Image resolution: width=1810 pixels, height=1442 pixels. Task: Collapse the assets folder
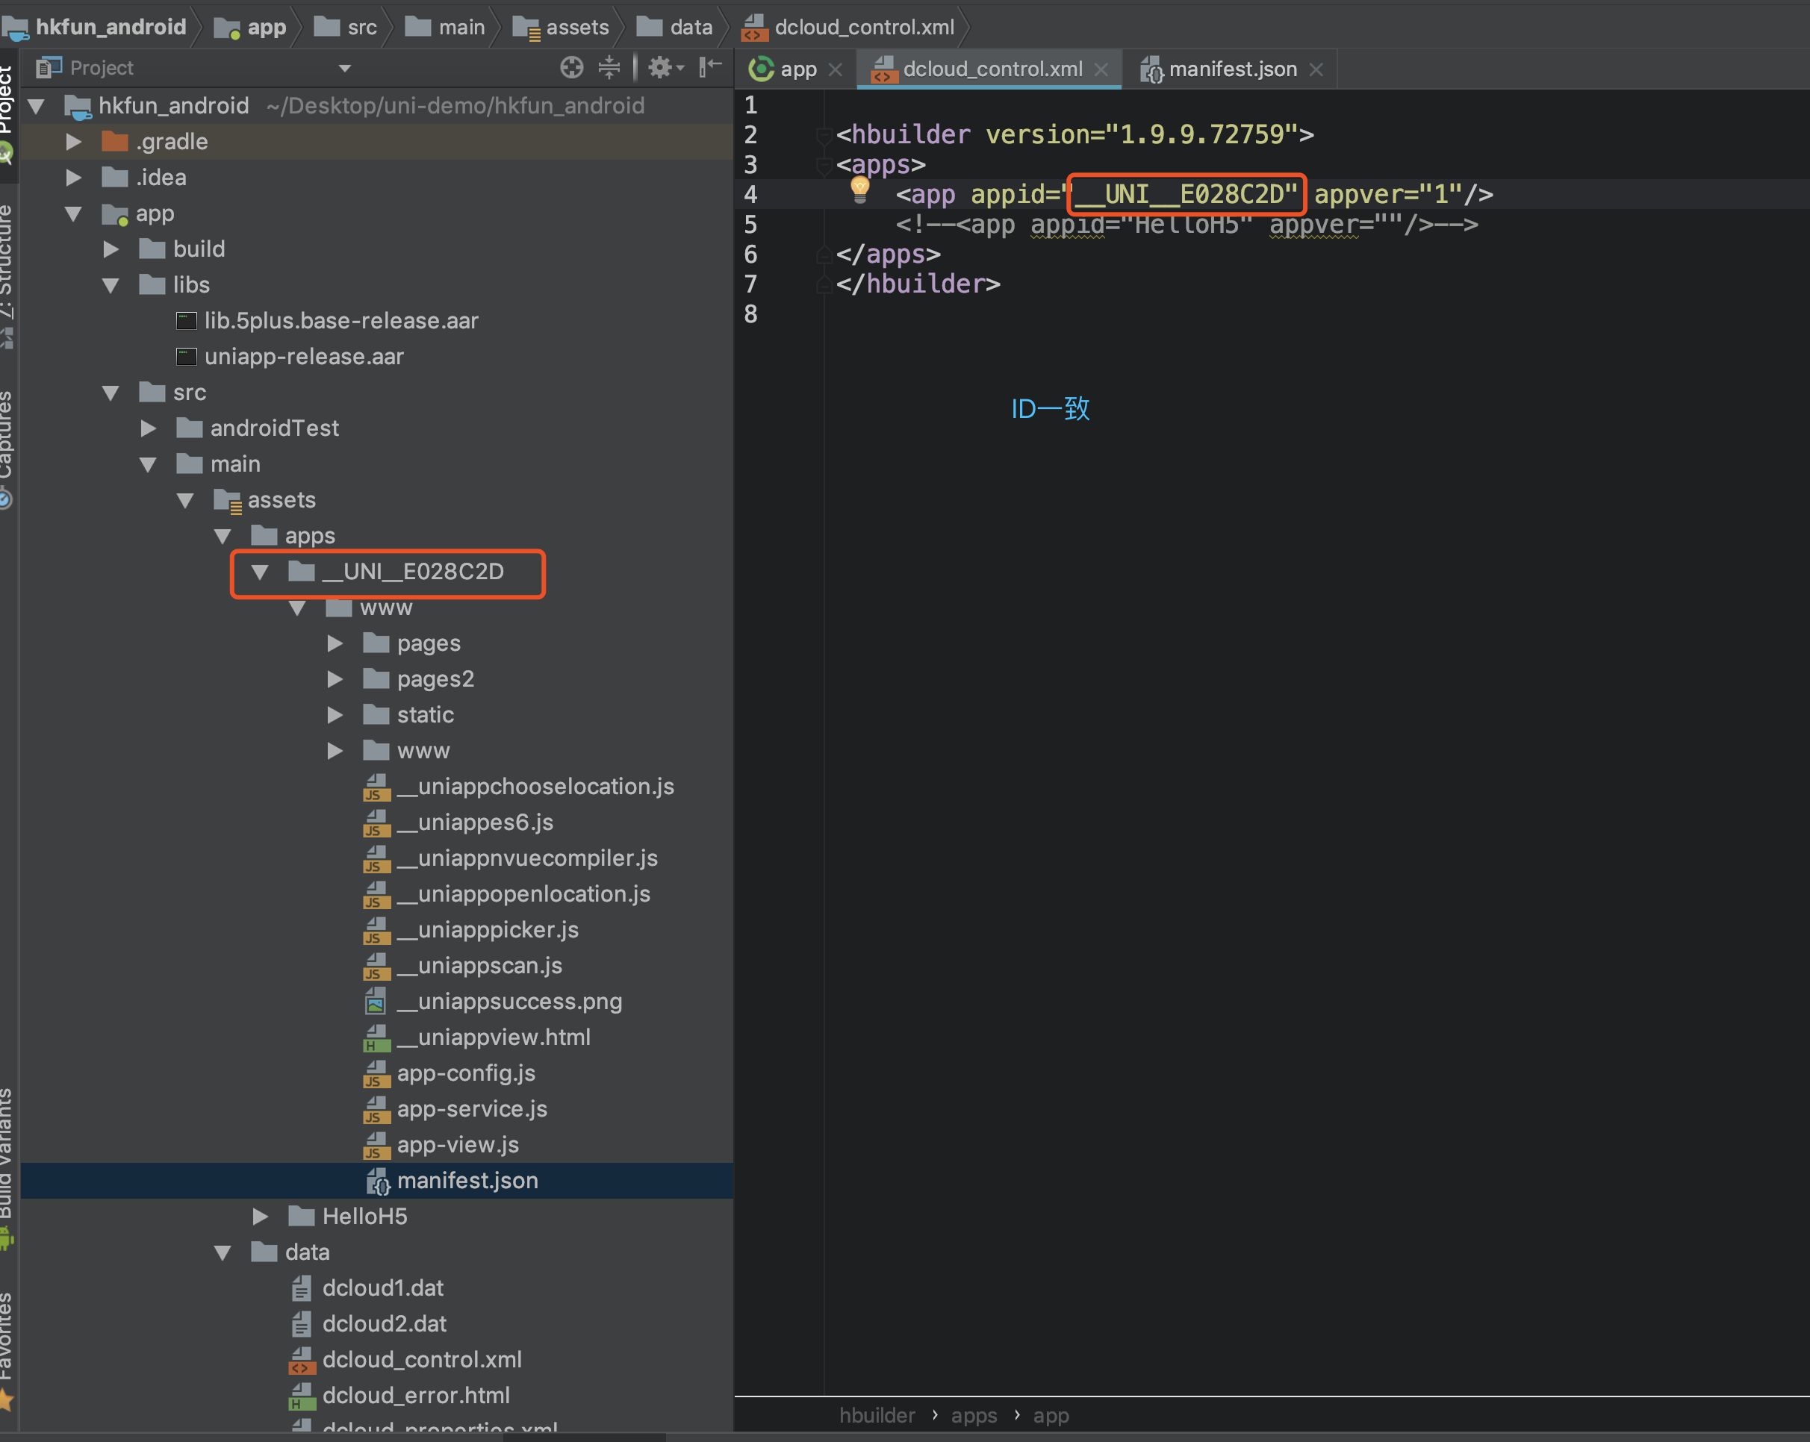click(x=184, y=500)
